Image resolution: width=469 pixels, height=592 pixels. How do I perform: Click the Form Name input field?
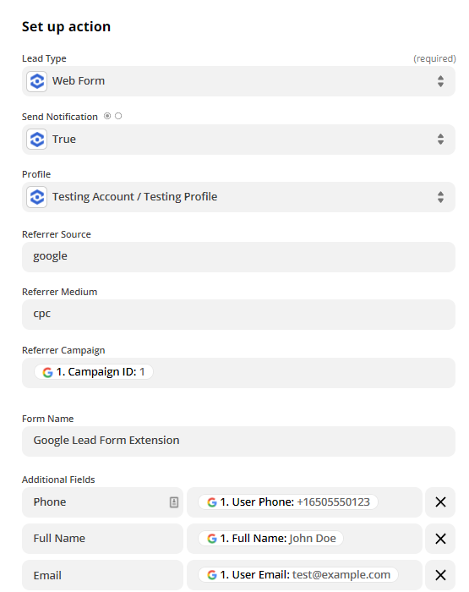[x=238, y=441]
